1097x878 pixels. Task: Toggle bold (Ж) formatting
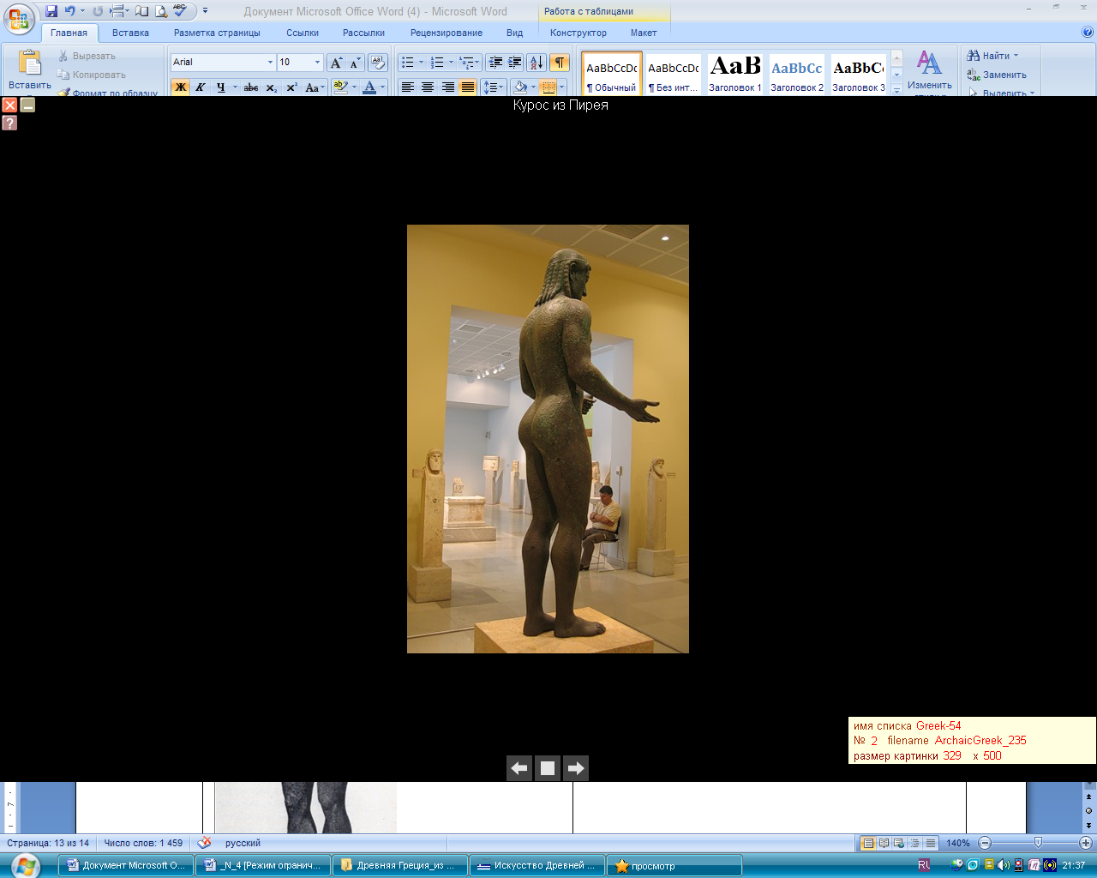click(x=180, y=87)
